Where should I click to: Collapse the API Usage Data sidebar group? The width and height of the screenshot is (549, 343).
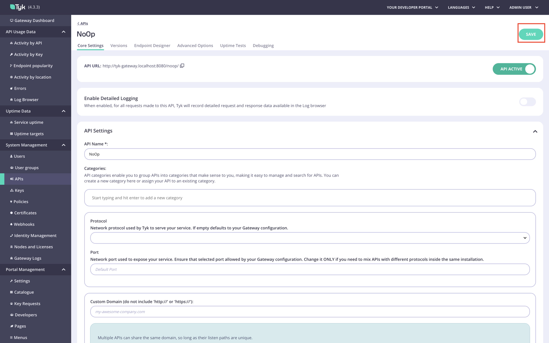[x=63, y=32]
